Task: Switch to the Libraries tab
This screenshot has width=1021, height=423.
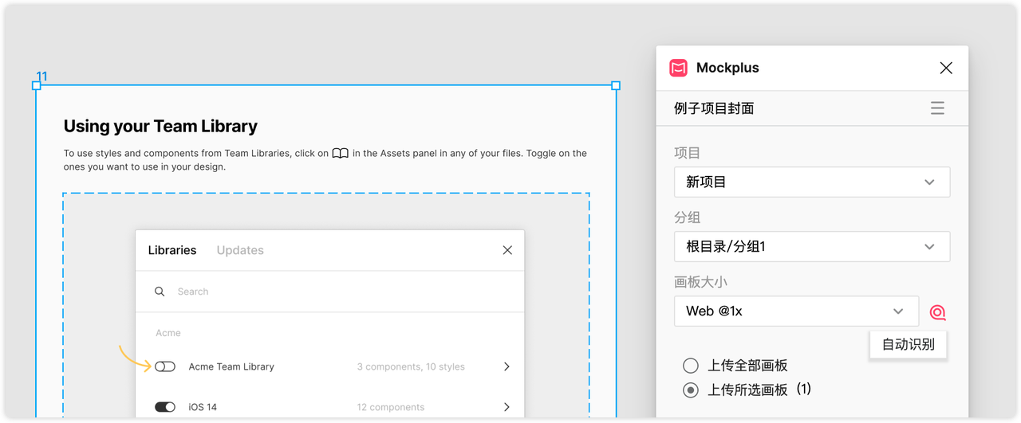Action: 172,250
